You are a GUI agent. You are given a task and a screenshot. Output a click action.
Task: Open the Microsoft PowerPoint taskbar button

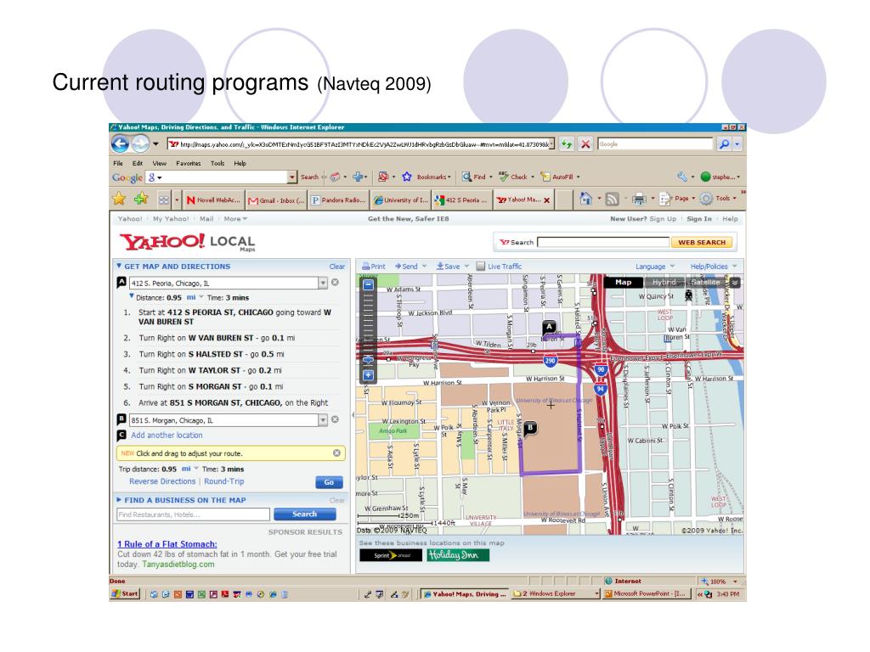click(646, 593)
